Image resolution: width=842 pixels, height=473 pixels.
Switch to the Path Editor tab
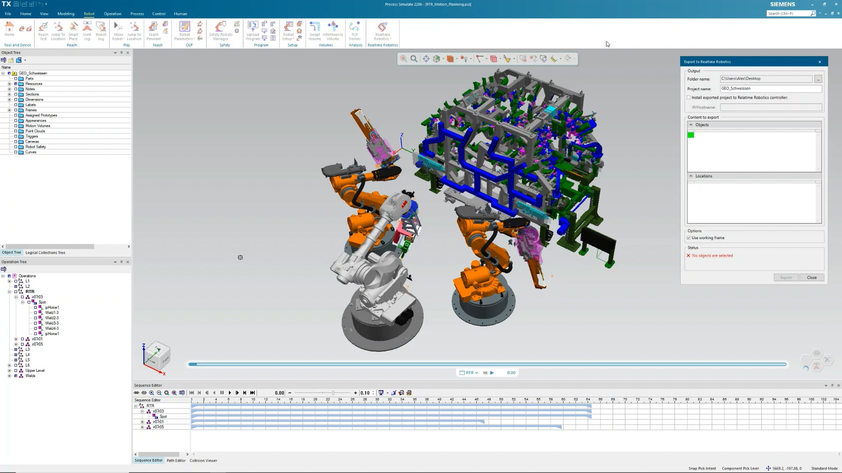tap(176, 460)
